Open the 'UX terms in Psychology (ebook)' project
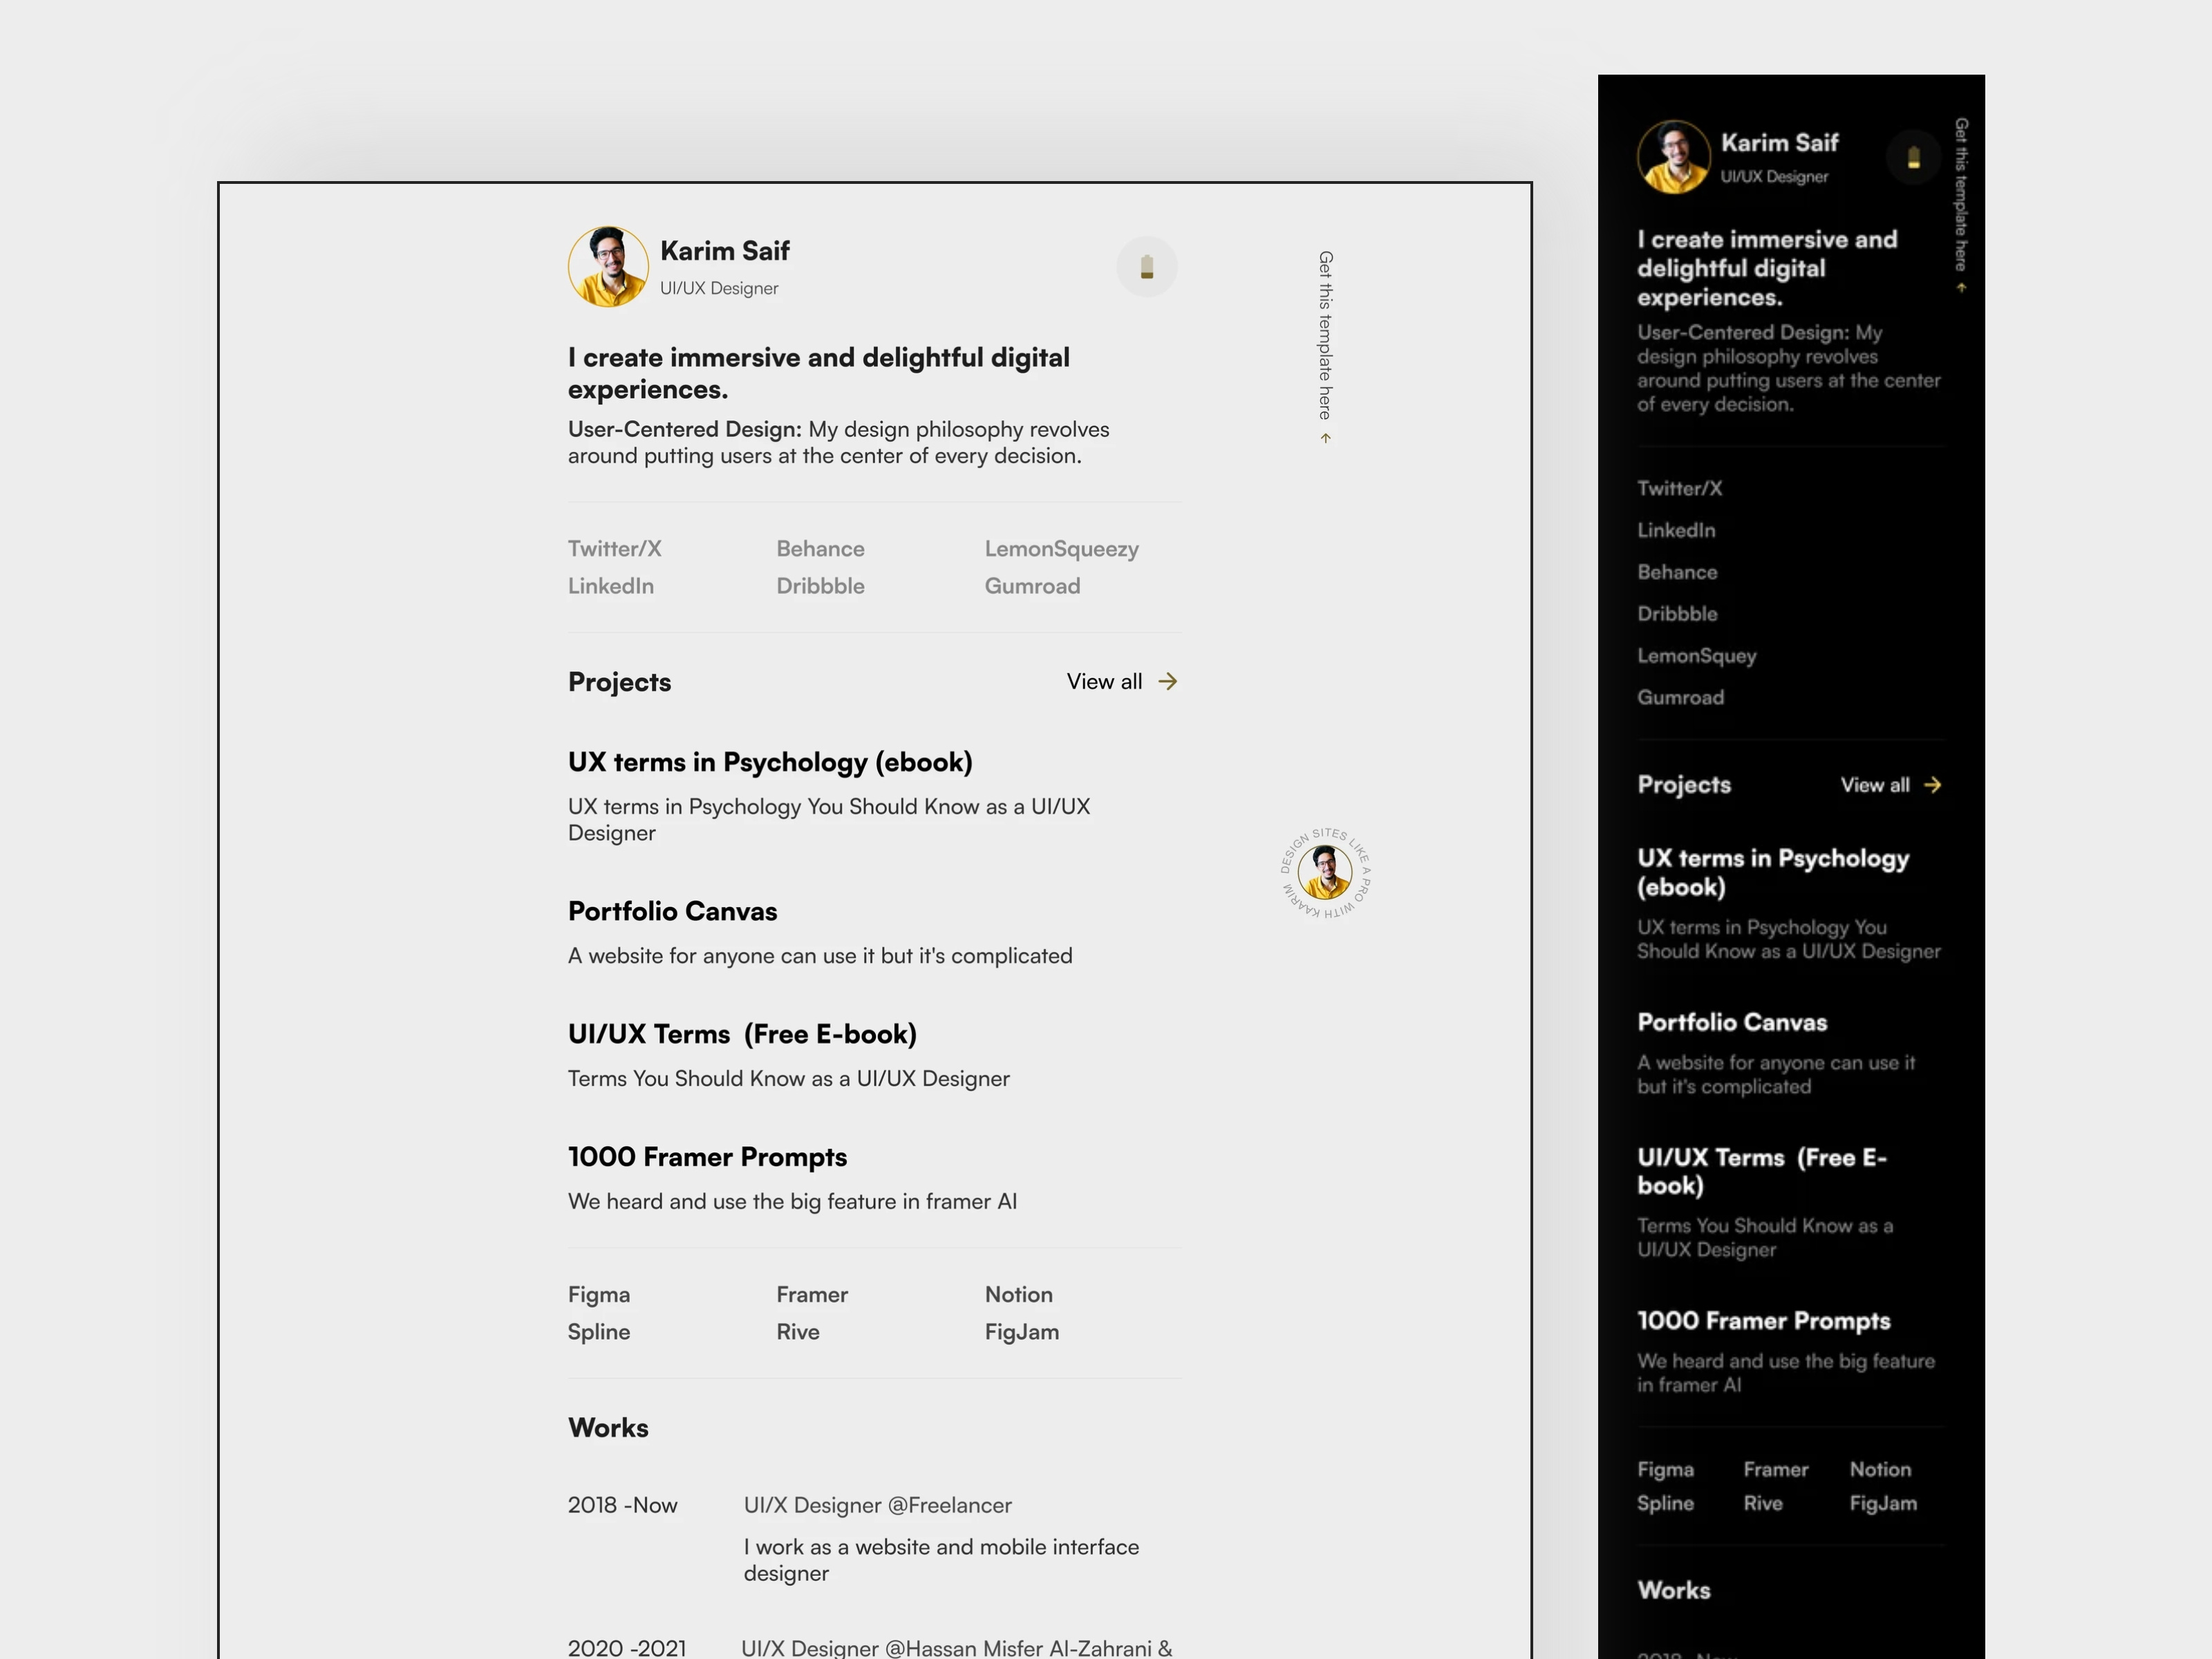Image resolution: width=2212 pixels, height=1659 pixels. point(770,761)
